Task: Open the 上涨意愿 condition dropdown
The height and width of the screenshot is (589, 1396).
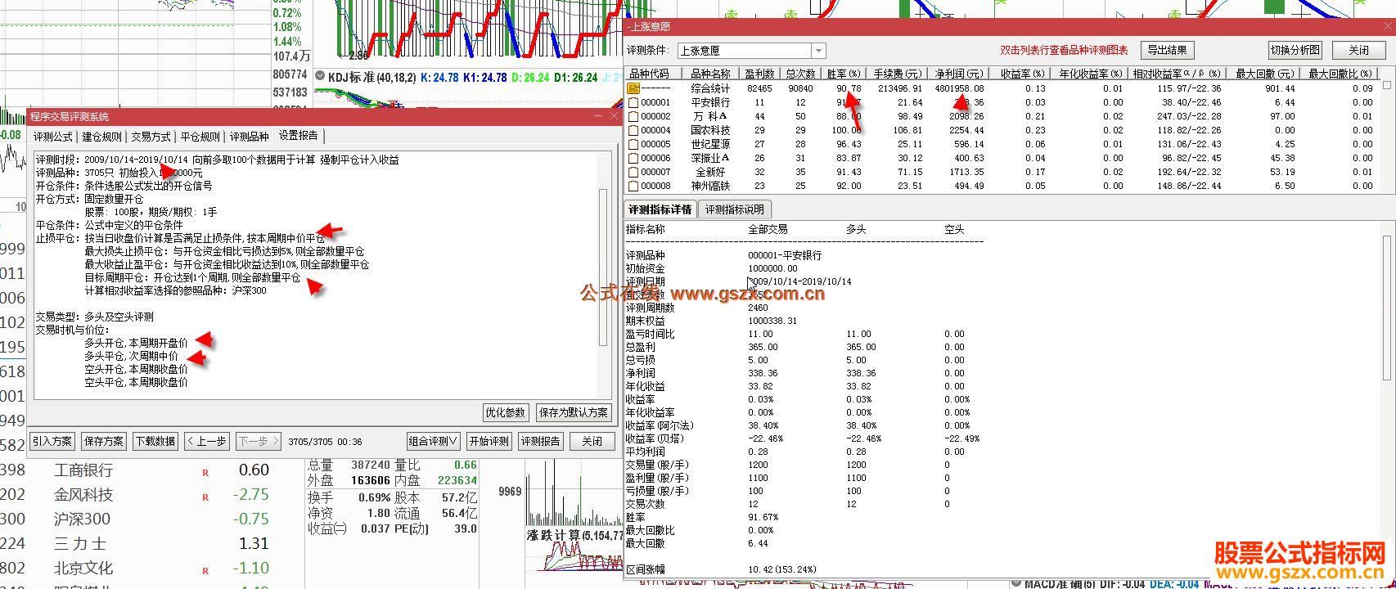Action: [819, 51]
